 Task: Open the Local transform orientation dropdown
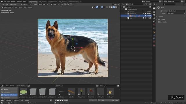(54, 4)
